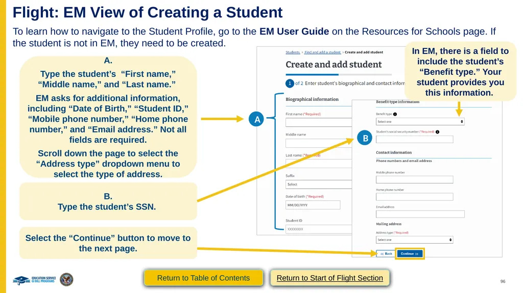Click the Benefit type information heading
523x293 pixels.
click(397, 102)
